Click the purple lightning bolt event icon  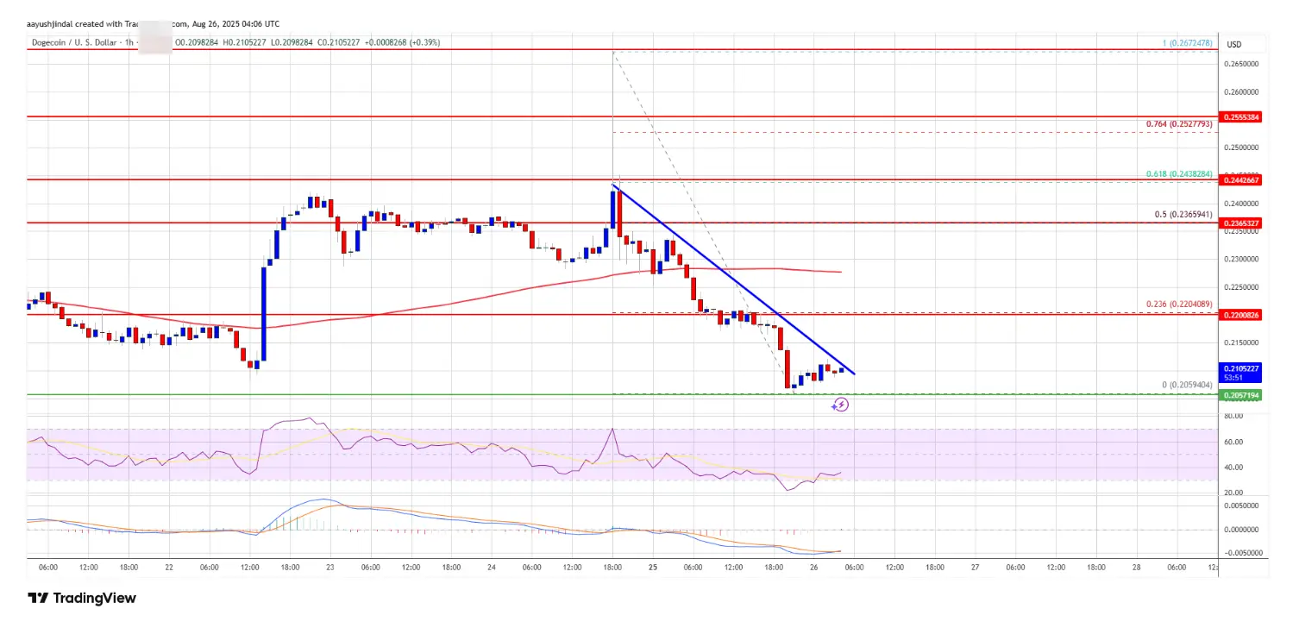839,404
